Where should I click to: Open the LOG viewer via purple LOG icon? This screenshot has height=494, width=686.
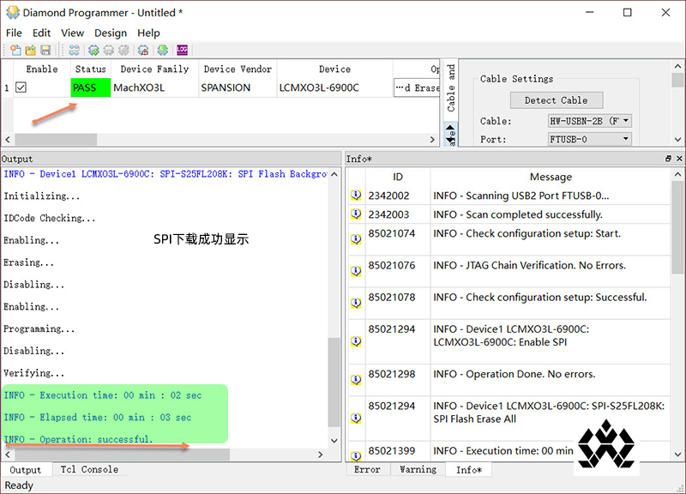coord(181,50)
